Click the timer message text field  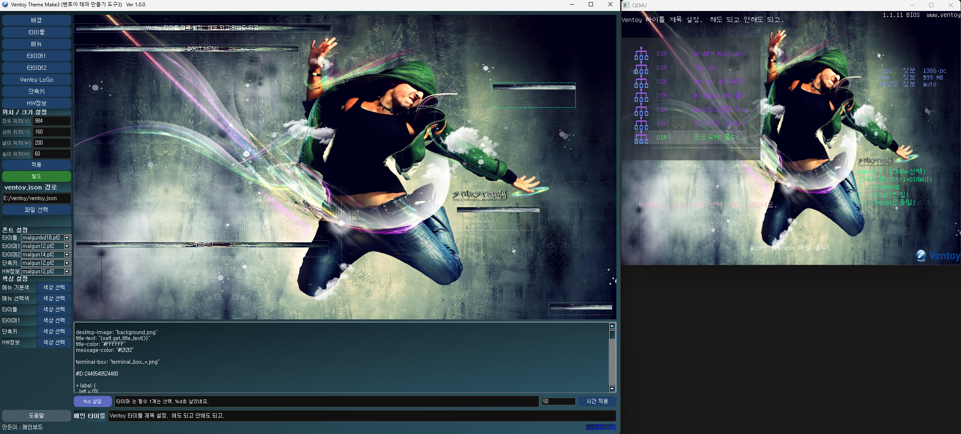pyautogui.click(x=326, y=401)
